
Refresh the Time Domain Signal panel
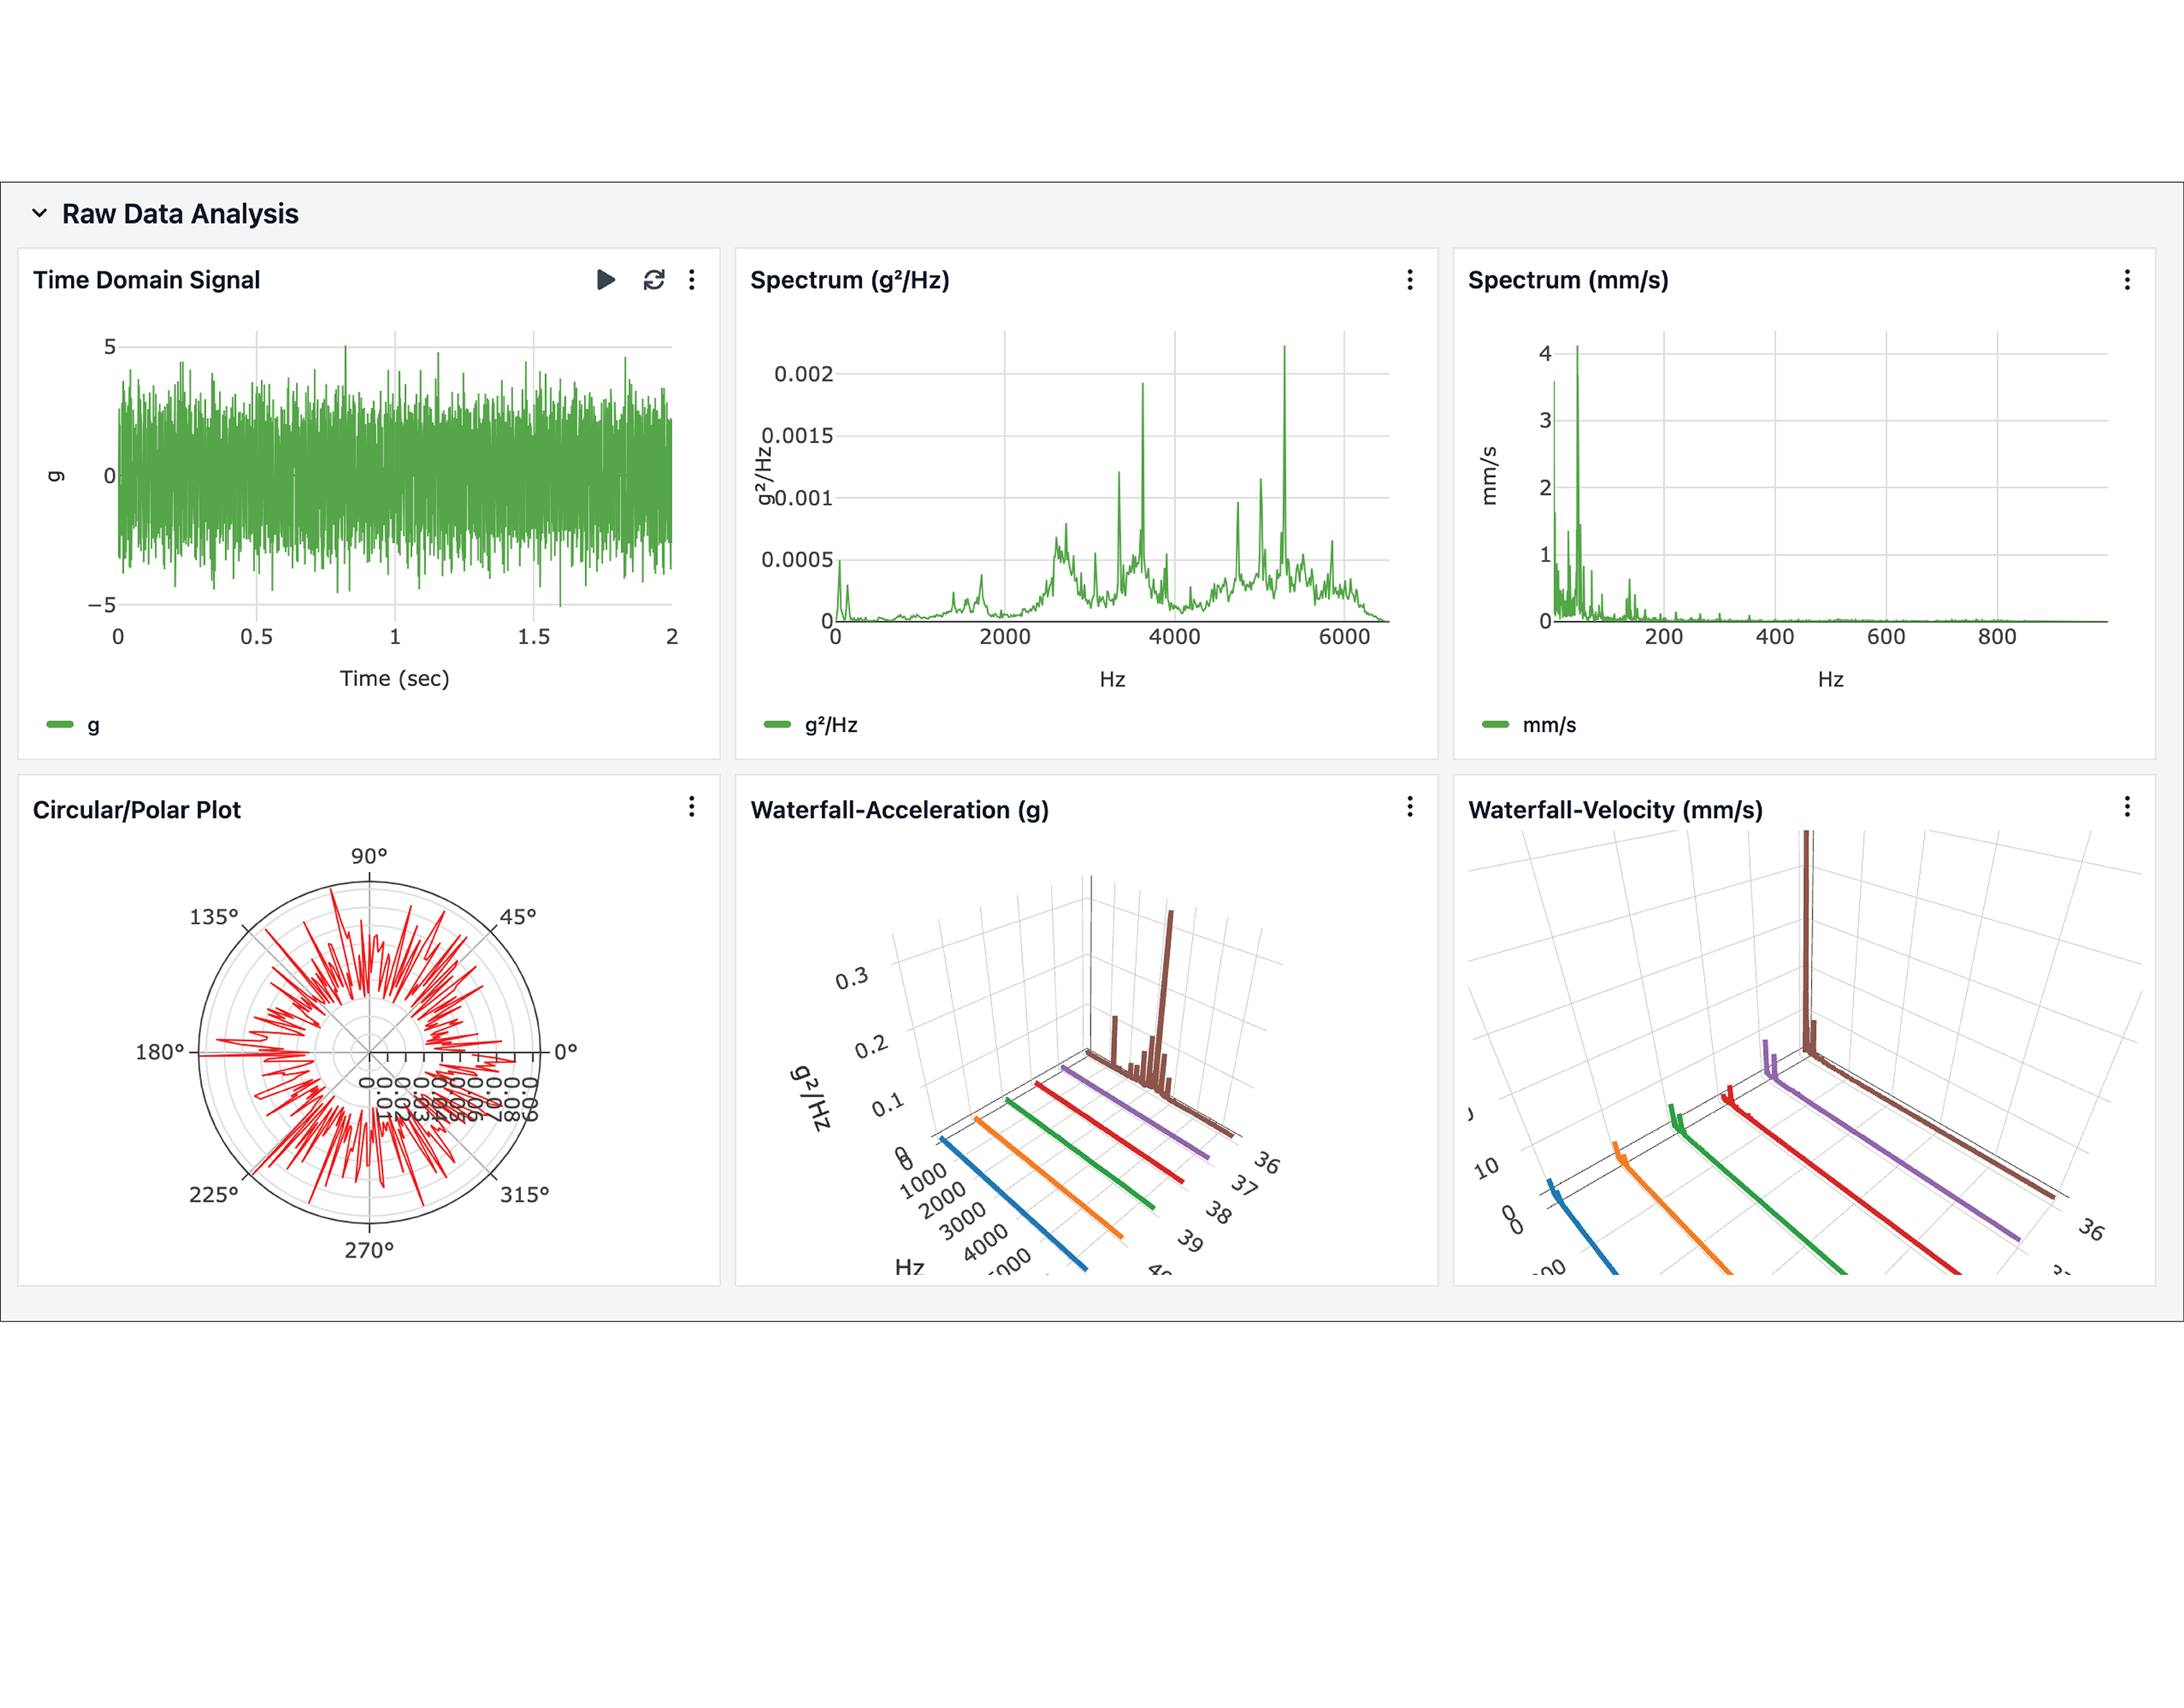654,280
